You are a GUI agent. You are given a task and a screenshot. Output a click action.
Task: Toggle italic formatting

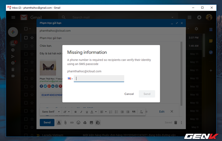click(x=81, y=112)
